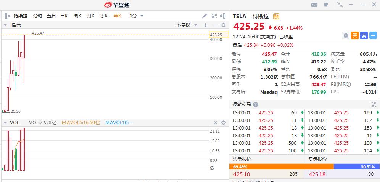Image resolution: width=380 pixels, height=182 pixels.
Task: Switch to 月K chart tab
Action: tap(91, 16)
